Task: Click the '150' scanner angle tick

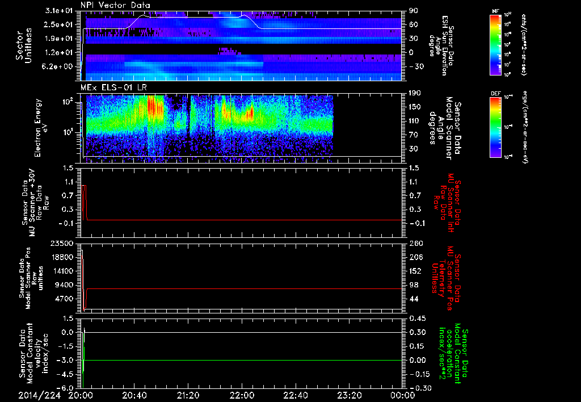Action: point(415,107)
